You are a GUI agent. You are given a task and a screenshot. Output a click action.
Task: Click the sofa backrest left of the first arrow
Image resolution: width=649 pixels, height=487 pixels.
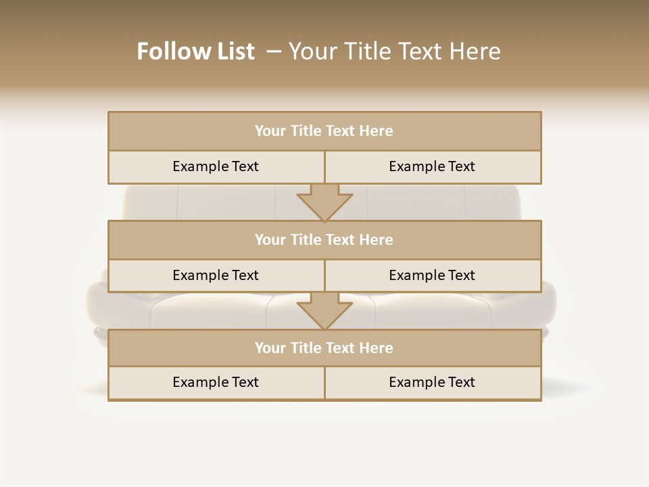tap(223, 202)
